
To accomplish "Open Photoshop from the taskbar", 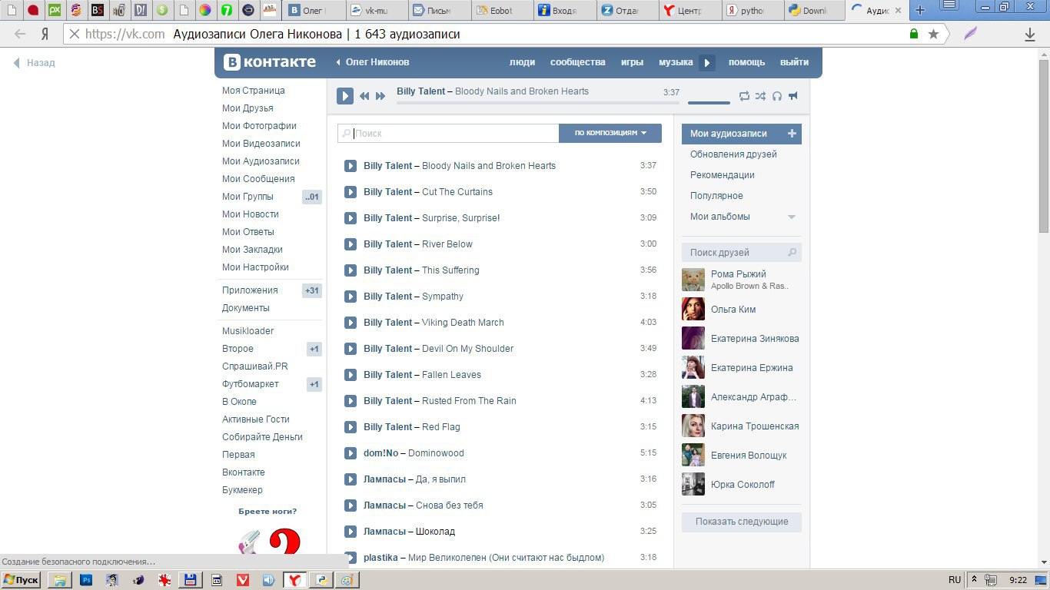I will pyautogui.click(x=86, y=580).
